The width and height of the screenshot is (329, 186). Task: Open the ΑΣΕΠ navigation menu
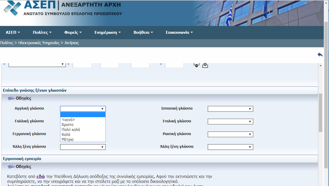[x=13, y=32]
